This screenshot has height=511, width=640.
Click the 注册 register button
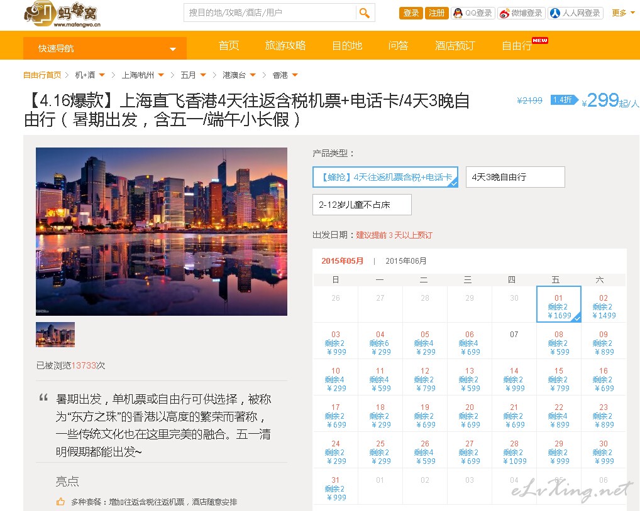(x=437, y=13)
